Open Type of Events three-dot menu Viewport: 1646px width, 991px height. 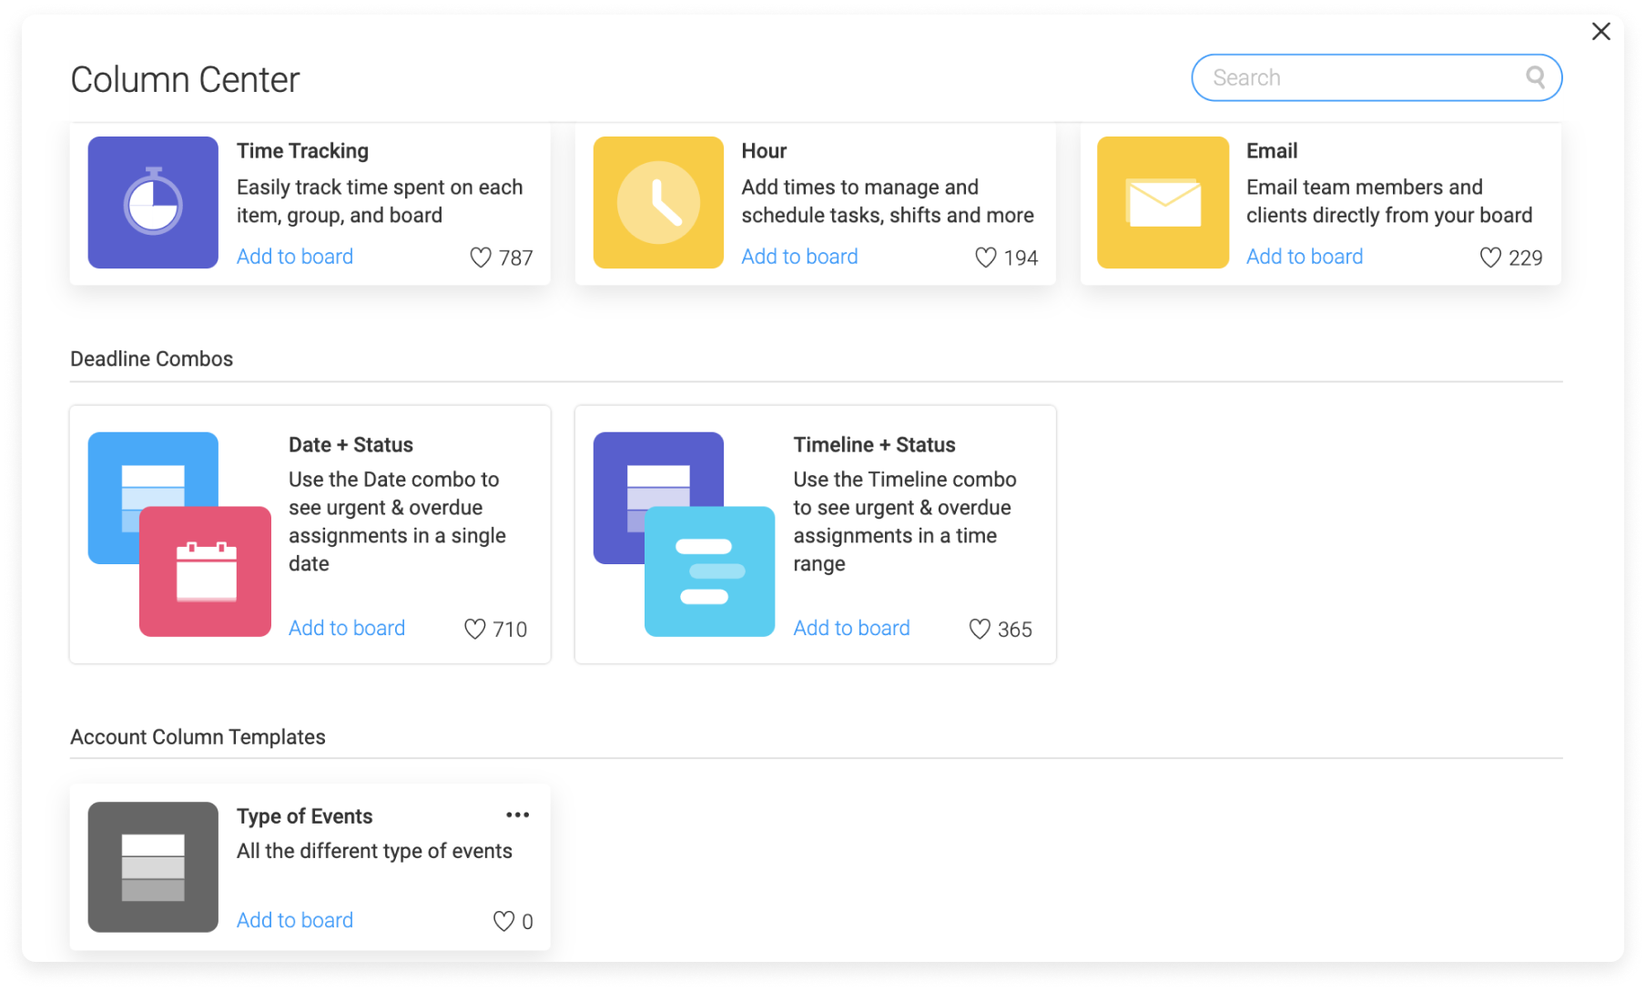click(x=518, y=814)
